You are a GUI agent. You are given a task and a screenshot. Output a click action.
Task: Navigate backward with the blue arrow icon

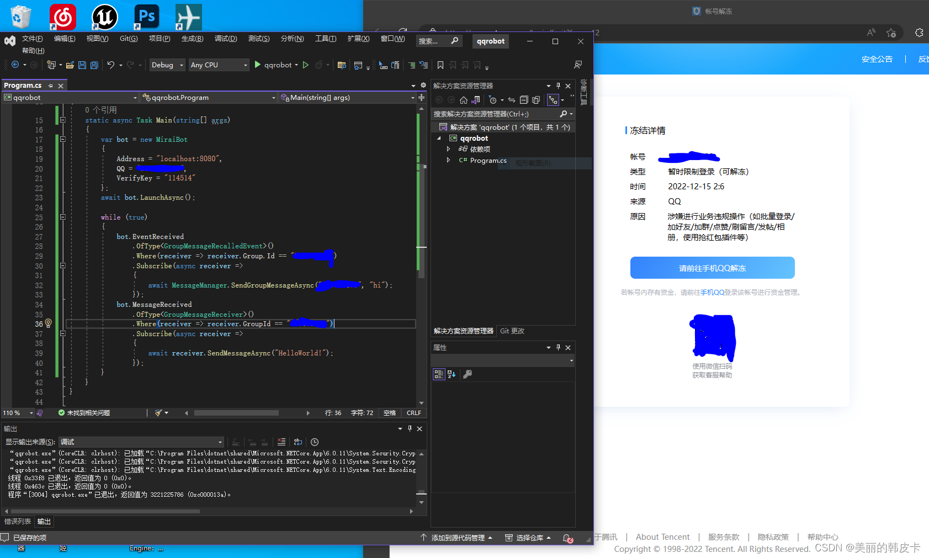(x=15, y=65)
